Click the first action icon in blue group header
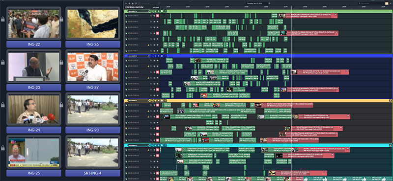The width and height of the screenshot is (393, 181). (152, 56)
